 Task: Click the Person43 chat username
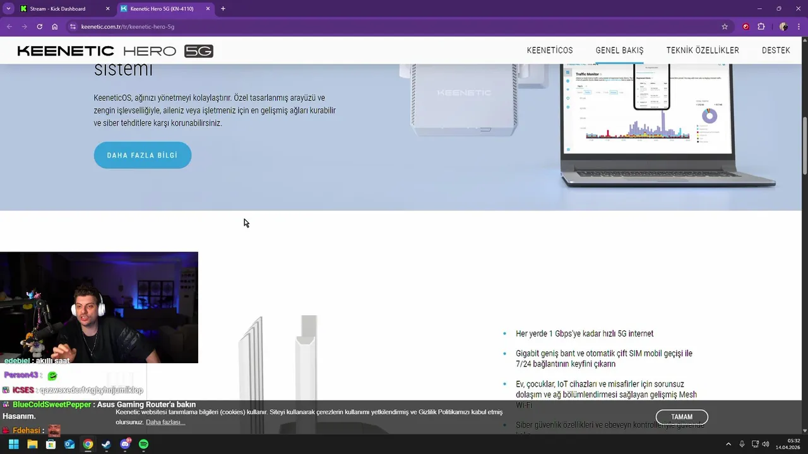[21, 375]
